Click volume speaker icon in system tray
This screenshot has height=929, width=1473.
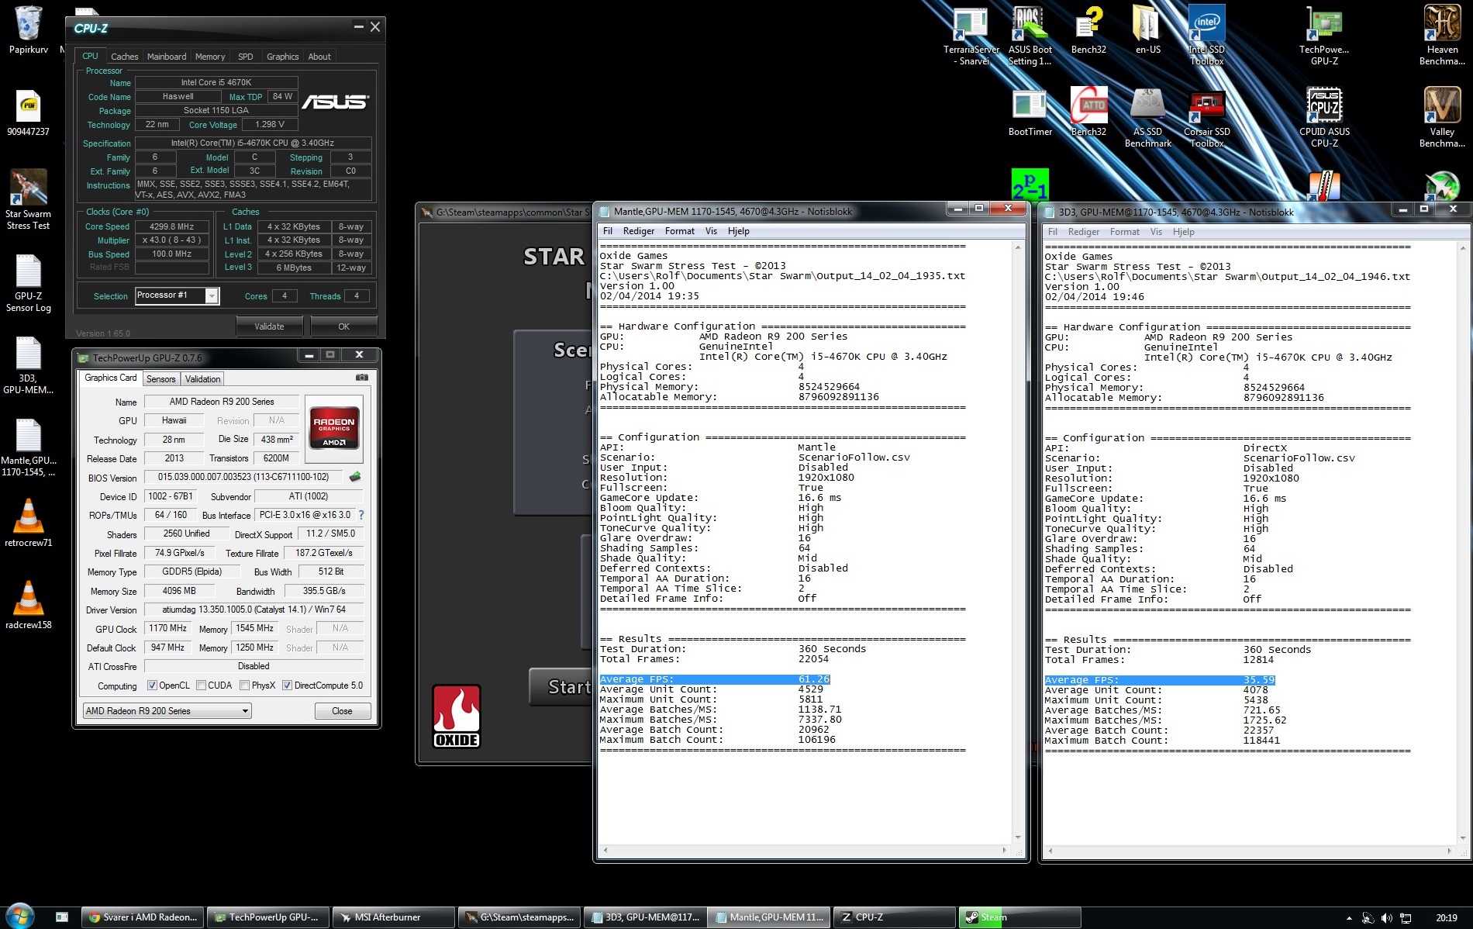(x=1386, y=918)
